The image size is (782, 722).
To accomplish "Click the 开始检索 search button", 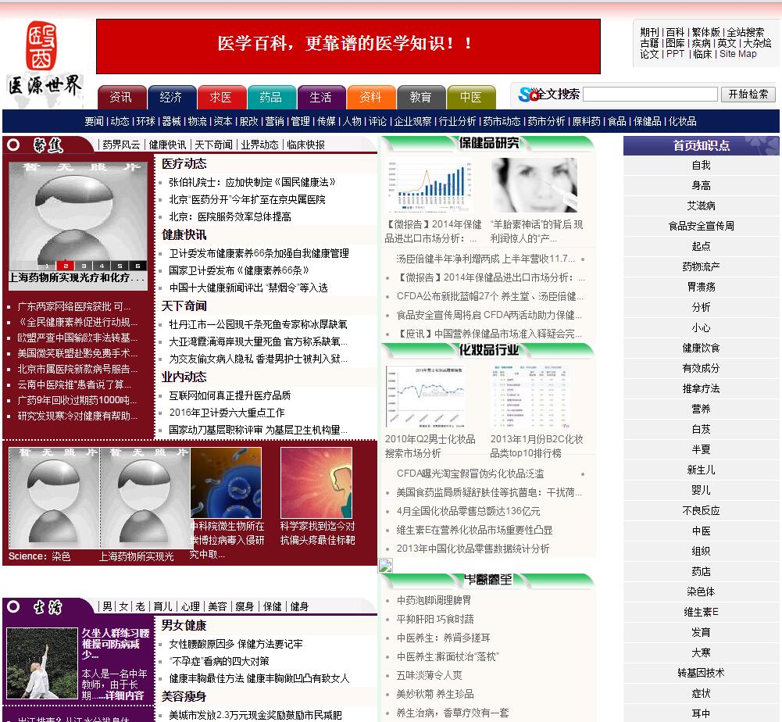I will tap(748, 95).
